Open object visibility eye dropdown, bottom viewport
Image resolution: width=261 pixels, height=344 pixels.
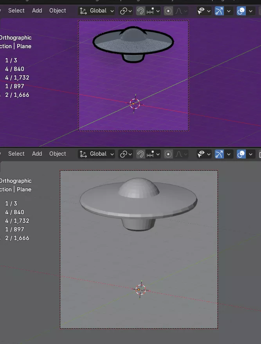pos(204,154)
